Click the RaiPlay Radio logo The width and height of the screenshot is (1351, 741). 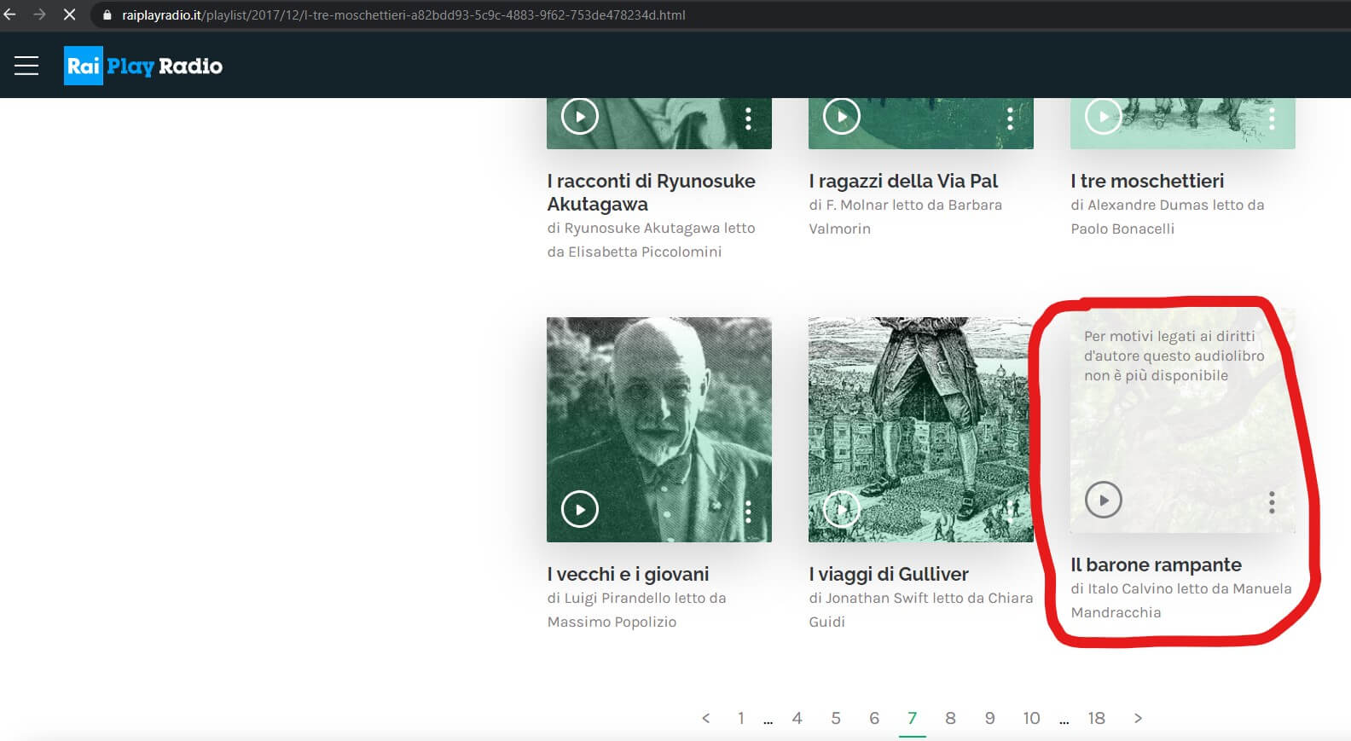pyautogui.click(x=143, y=66)
